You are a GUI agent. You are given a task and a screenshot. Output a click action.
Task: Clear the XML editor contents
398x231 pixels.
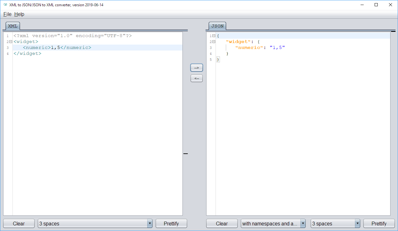click(x=19, y=224)
